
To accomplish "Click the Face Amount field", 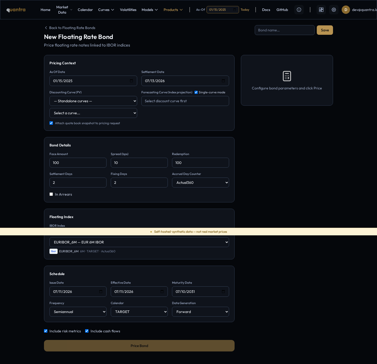I will 78,163.
